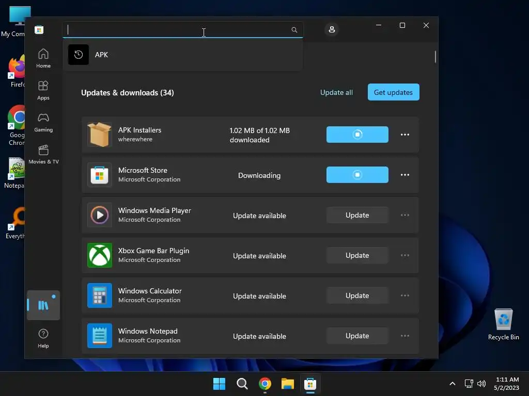Viewport: 529px width, 396px height.
Task: Open the network icon in system tray
Action: click(x=469, y=384)
